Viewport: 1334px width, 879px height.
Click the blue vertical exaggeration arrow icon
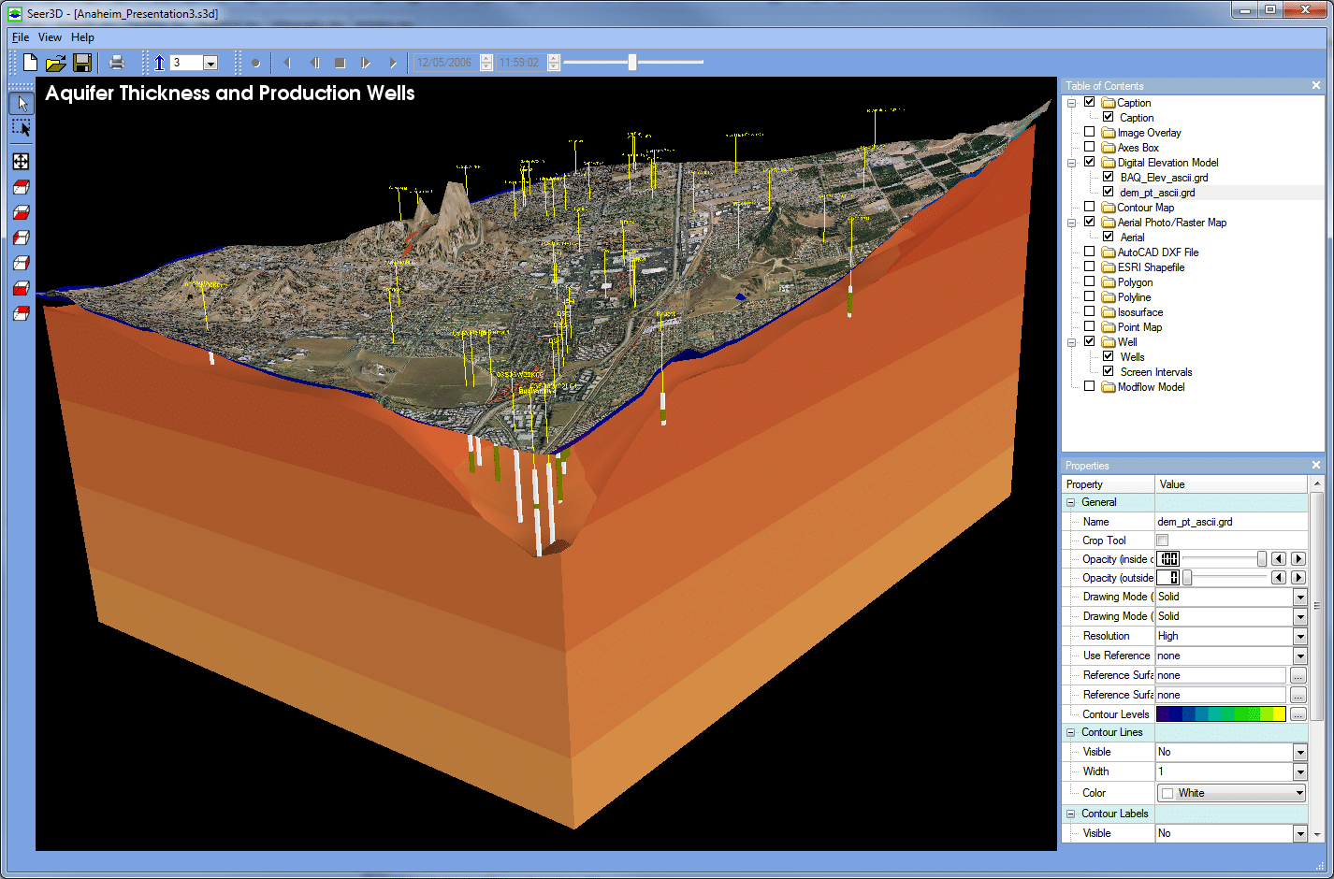tap(159, 63)
